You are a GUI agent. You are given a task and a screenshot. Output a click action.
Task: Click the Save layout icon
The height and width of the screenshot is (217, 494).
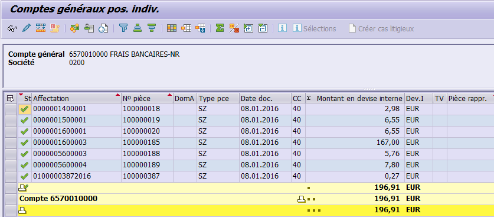point(200,28)
